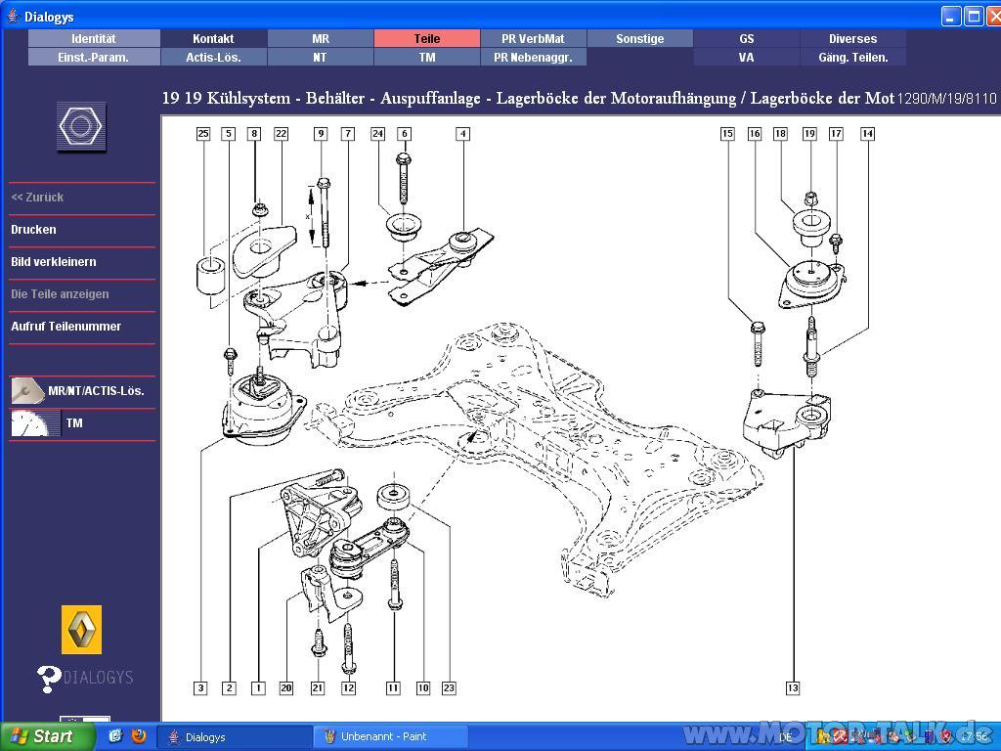
Task: Select the Teile tab
Action: pyautogui.click(x=427, y=38)
